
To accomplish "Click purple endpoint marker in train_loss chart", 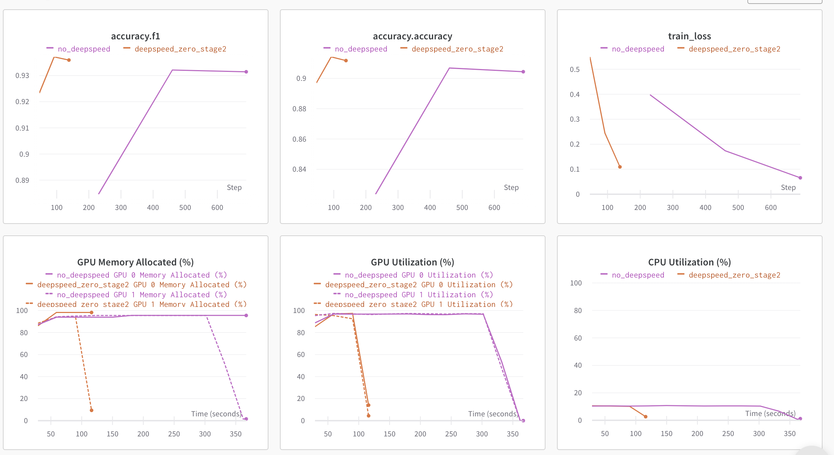I will [x=800, y=178].
